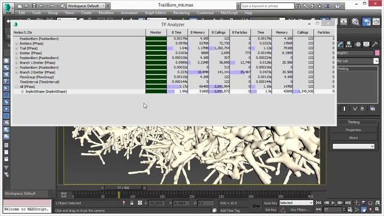
Task: Toggle the selection lock padlock icon
Action: pyautogui.click(x=132, y=203)
